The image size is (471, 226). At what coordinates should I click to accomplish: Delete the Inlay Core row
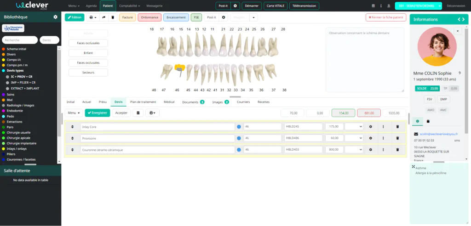click(398, 127)
